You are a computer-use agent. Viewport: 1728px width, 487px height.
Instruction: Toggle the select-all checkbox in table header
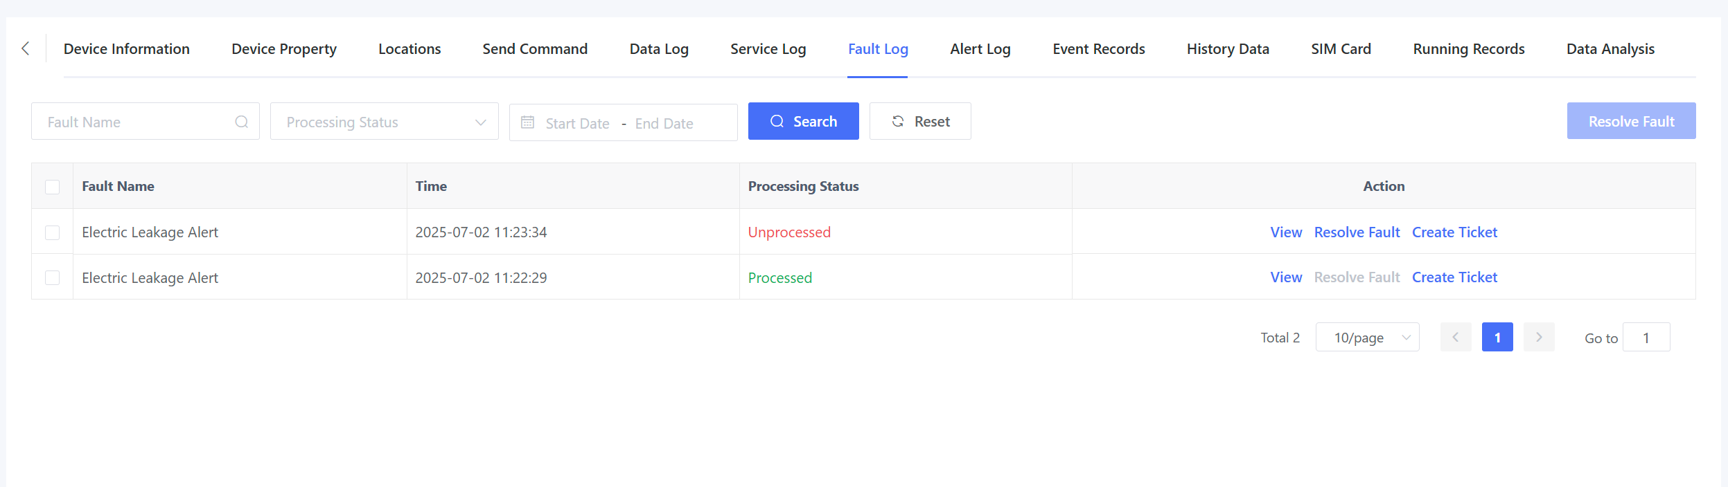pos(53,187)
